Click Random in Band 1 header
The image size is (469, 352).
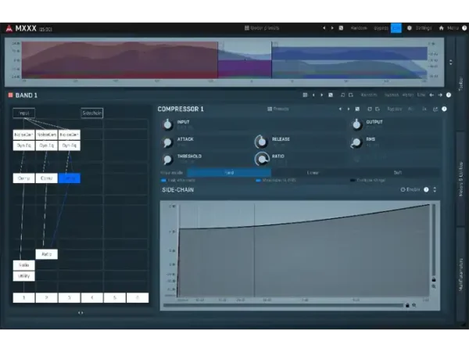pos(369,95)
